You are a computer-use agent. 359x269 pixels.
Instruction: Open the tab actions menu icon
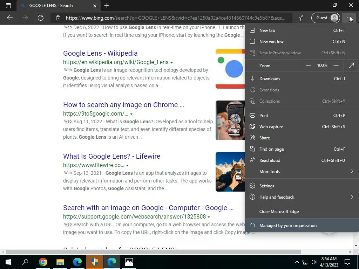point(8,6)
